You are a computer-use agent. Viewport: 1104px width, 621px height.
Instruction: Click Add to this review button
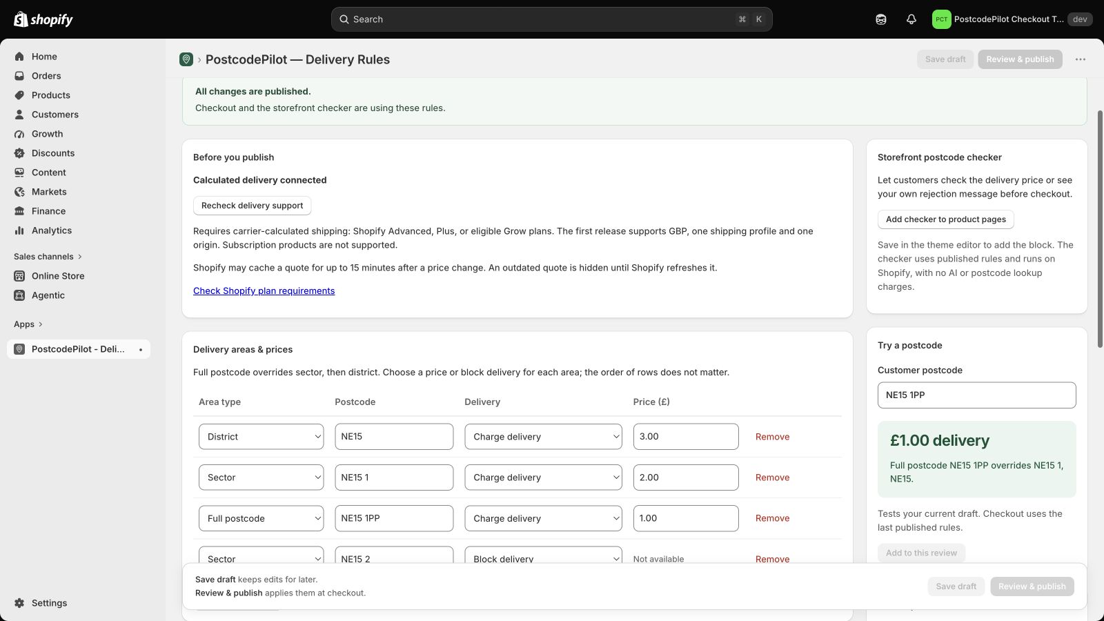coord(921,553)
